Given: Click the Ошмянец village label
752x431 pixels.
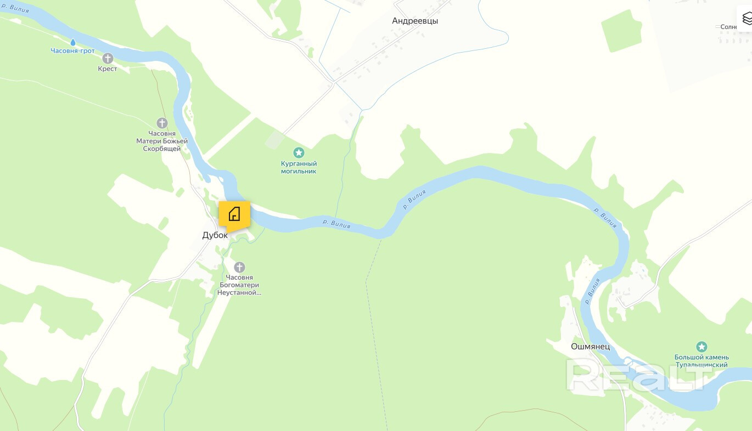Looking at the screenshot, I should [x=590, y=347].
